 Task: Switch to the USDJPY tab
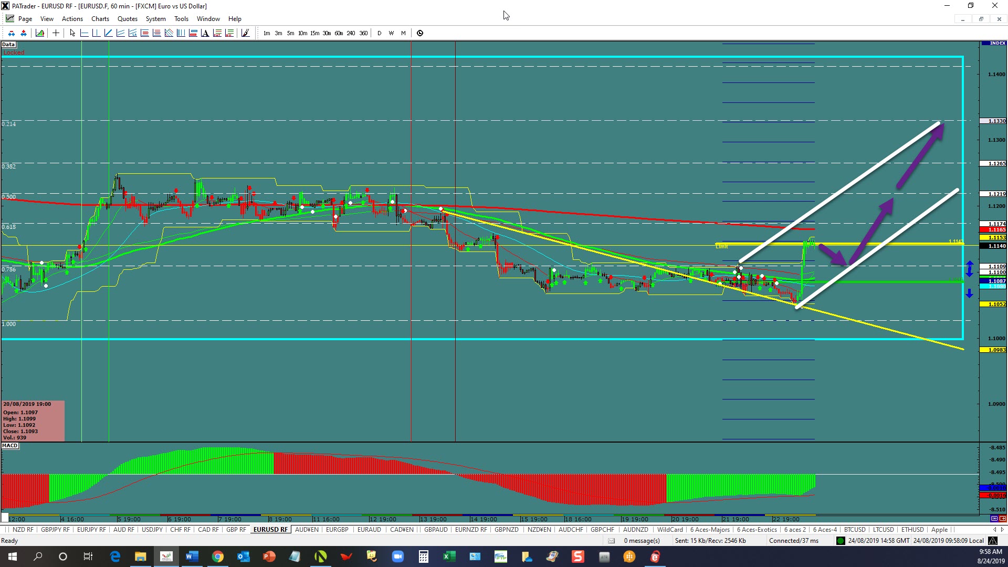(x=152, y=530)
